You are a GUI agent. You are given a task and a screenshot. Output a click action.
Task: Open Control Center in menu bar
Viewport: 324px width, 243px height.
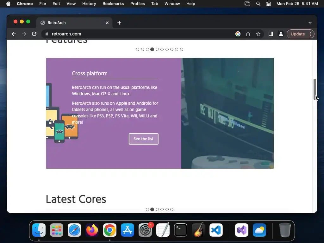tap(268, 4)
